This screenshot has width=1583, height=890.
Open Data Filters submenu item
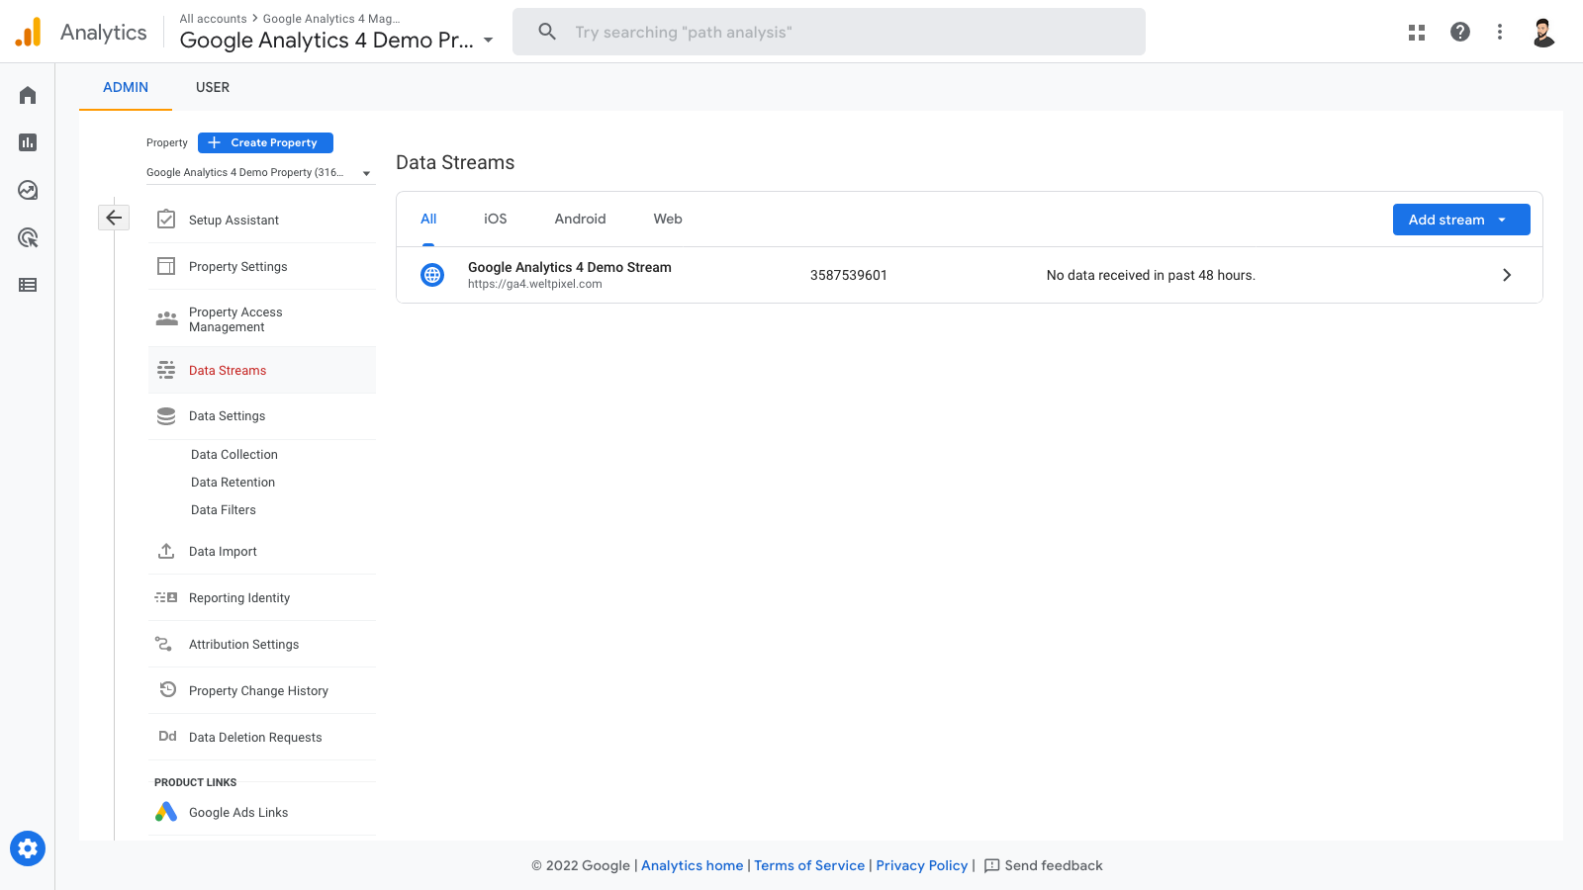coord(224,510)
